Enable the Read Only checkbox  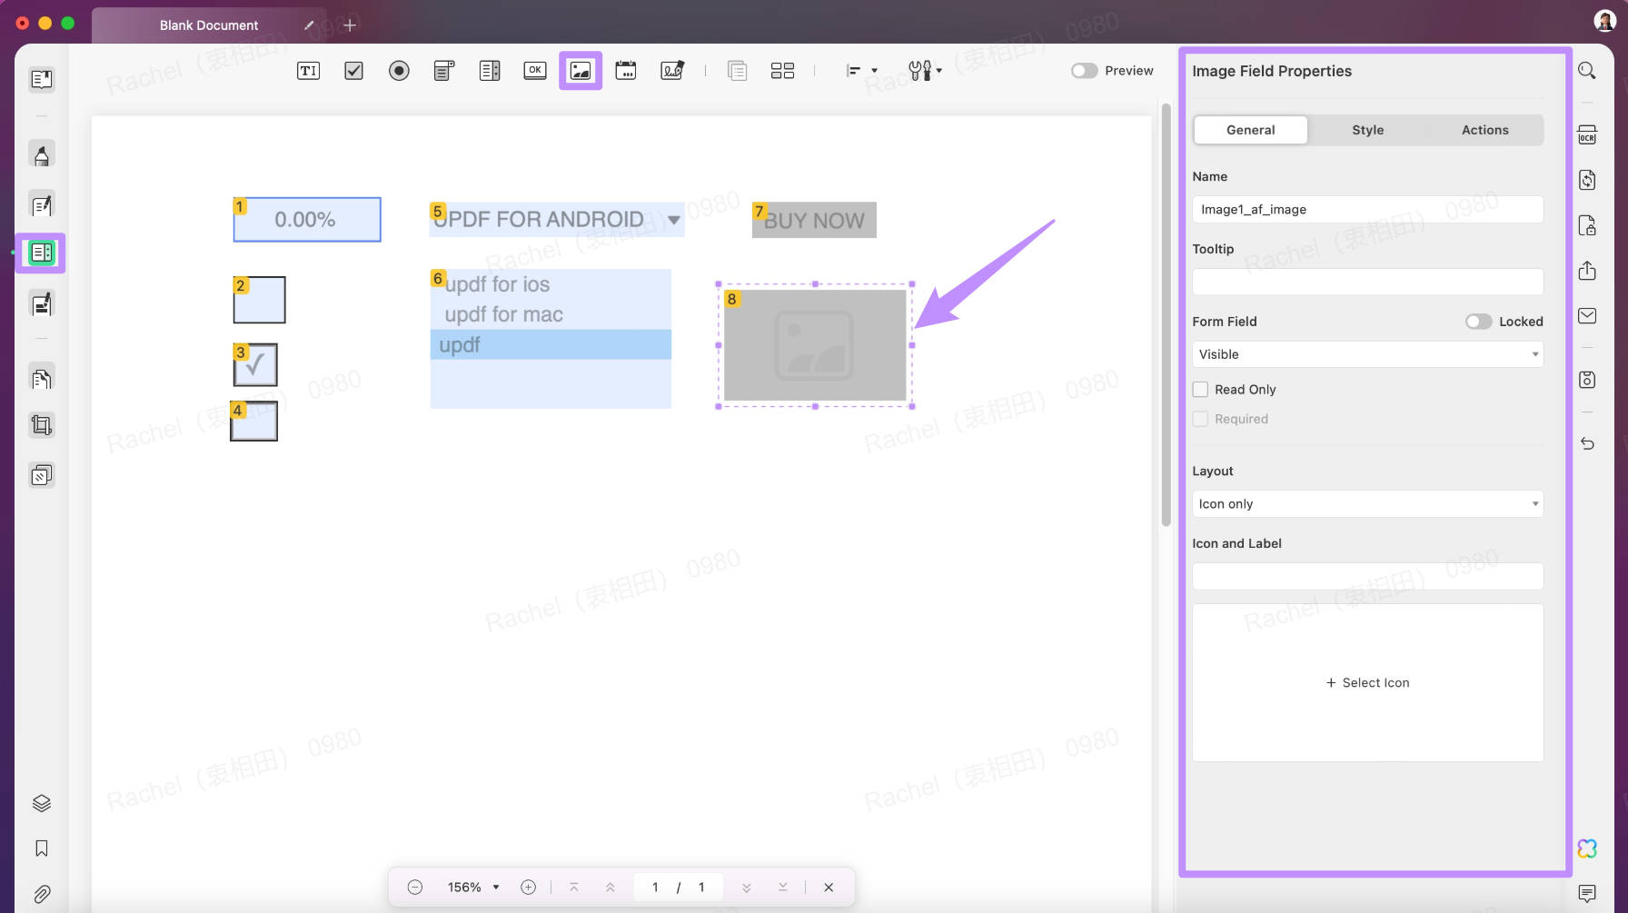(x=1199, y=389)
